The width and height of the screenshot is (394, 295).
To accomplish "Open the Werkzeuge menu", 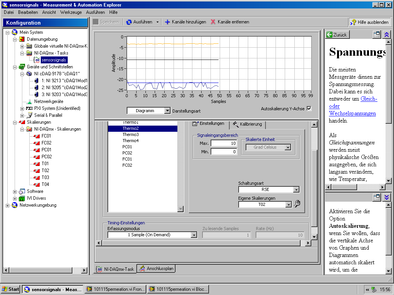I will (x=72, y=12).
